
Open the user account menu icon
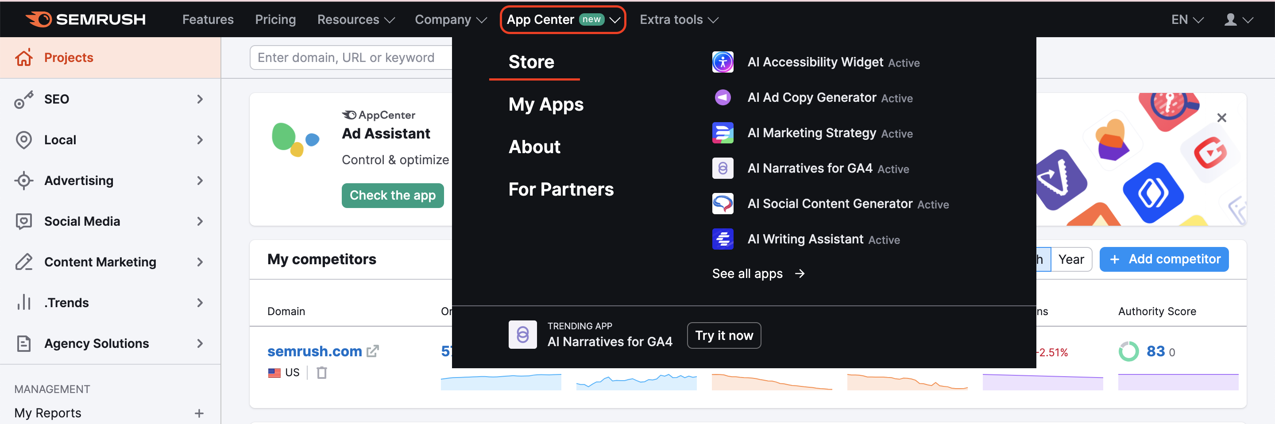coord(1230,20)
